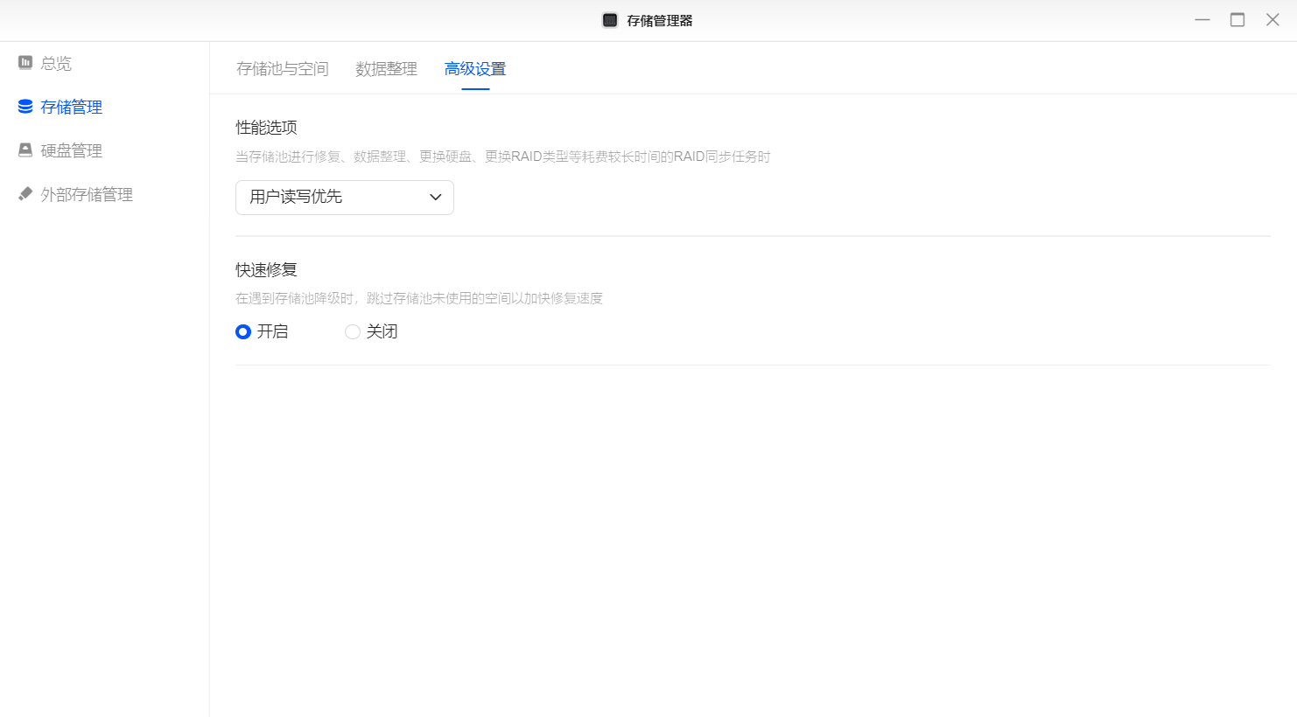Close the 存储管理器 window
This screenshot has width=1297, height=717.
click(x=1272, y=20)
